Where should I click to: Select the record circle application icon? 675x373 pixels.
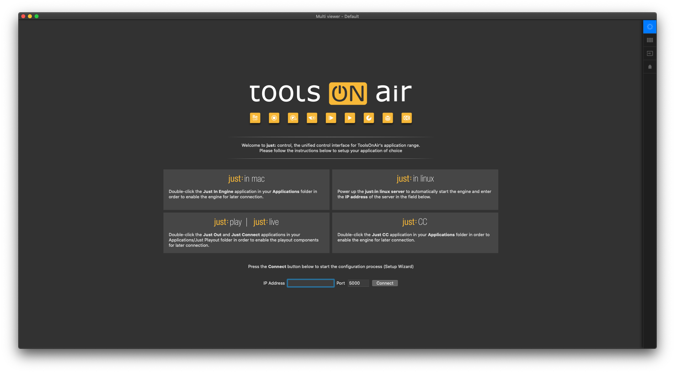(274, 118)
